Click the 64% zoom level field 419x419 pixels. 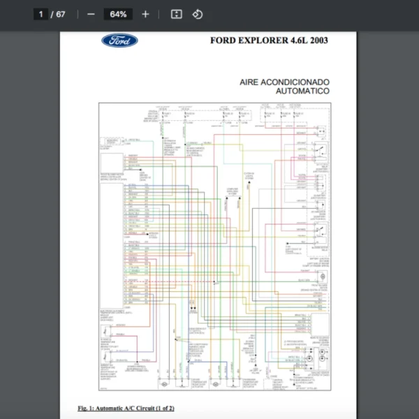[x=117, y=14]
